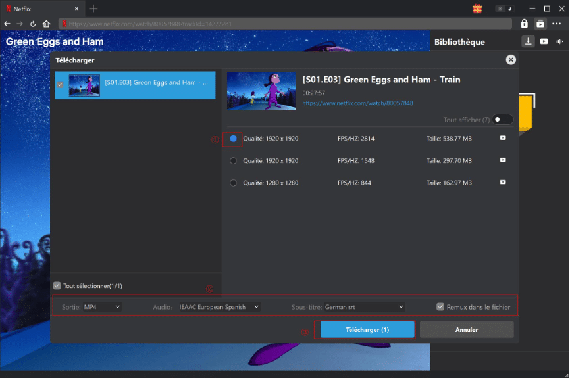Image resolution: width=570 pixels, height=378 pixels.
Task: Open the video icon in Bibliothèque
Action: tap(544, 41)
